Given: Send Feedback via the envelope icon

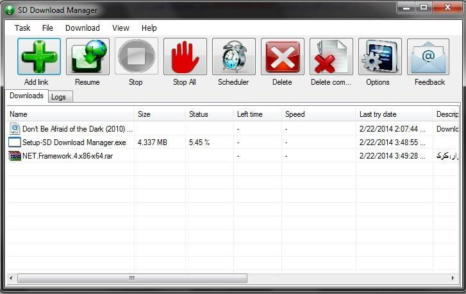Looking at the screenshot, I should coord(428,56).
